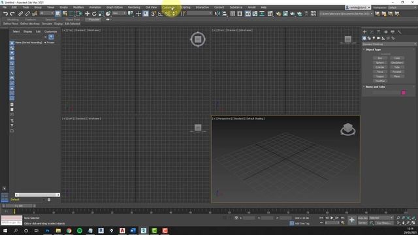418x235 pixels.
Task: Switch to the Populate ribbon tab
Action: [94, 20]
